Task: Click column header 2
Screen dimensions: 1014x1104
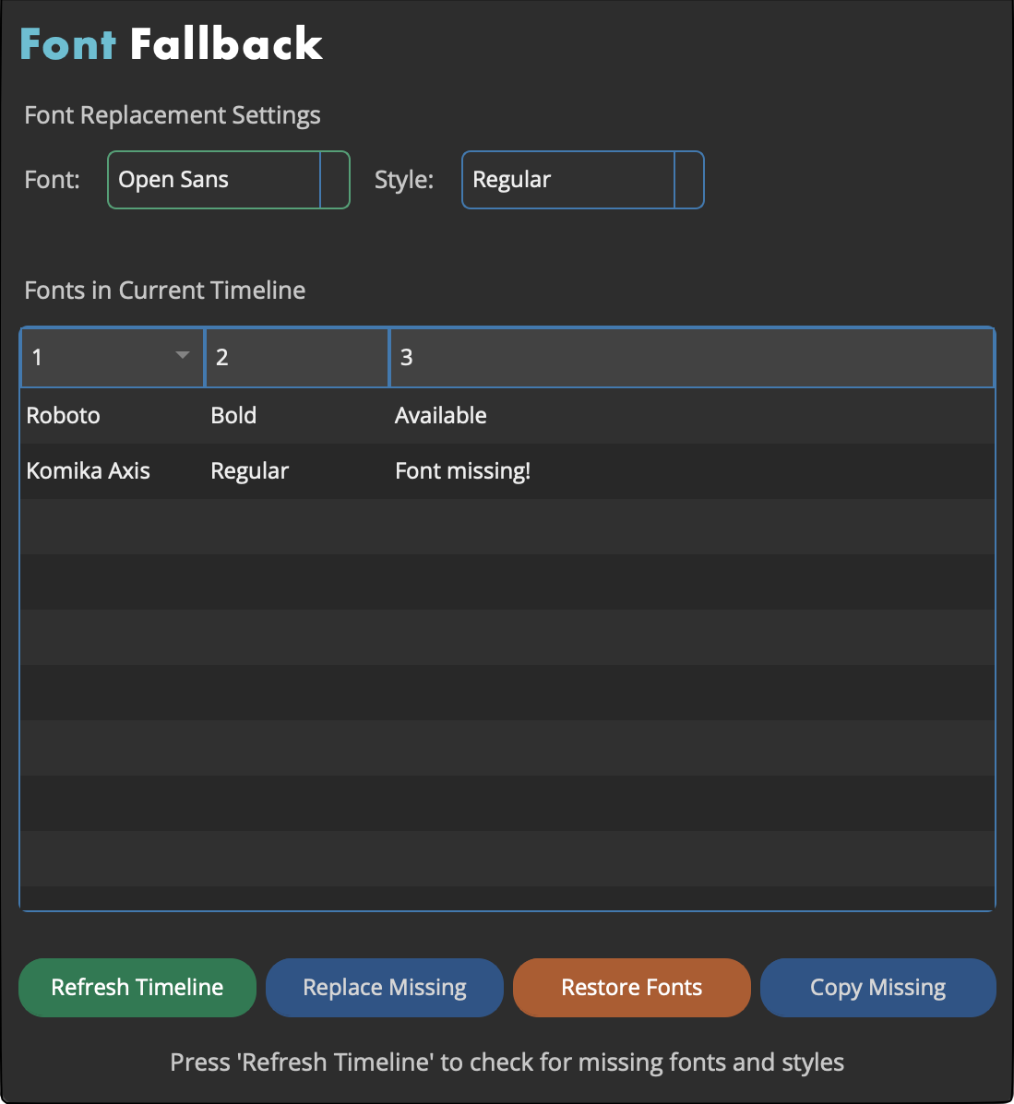Action: tap(296, 358)
